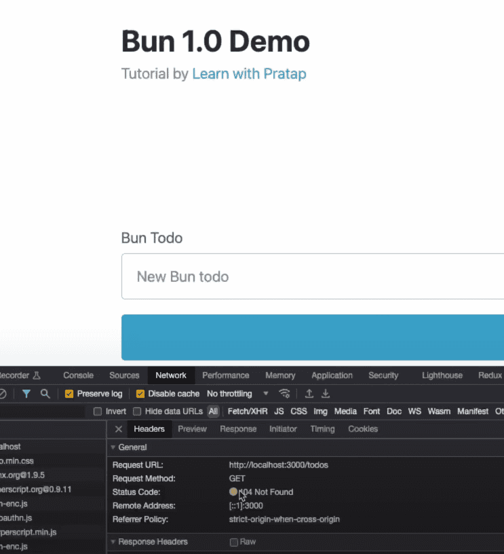Filter requests by CSS

coord(298,411)
